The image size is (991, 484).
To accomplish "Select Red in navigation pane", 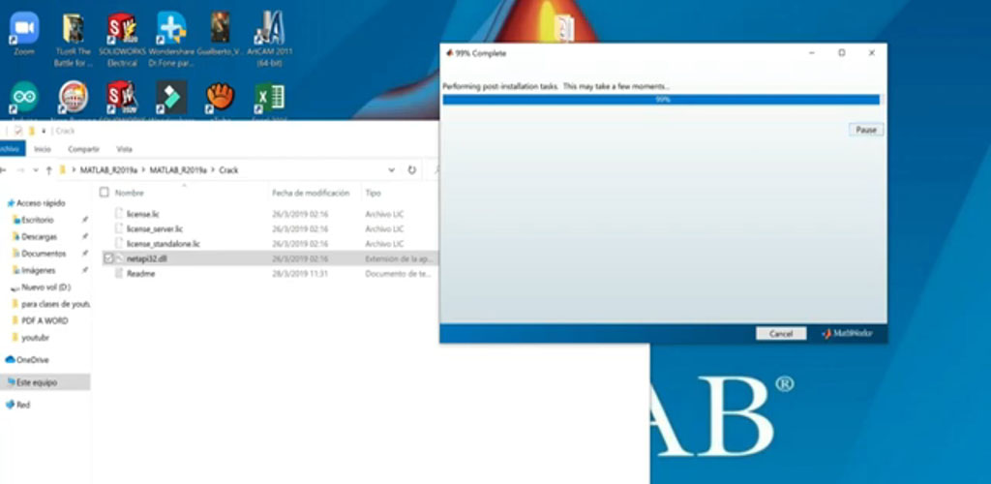I will (x=23, y=405).
